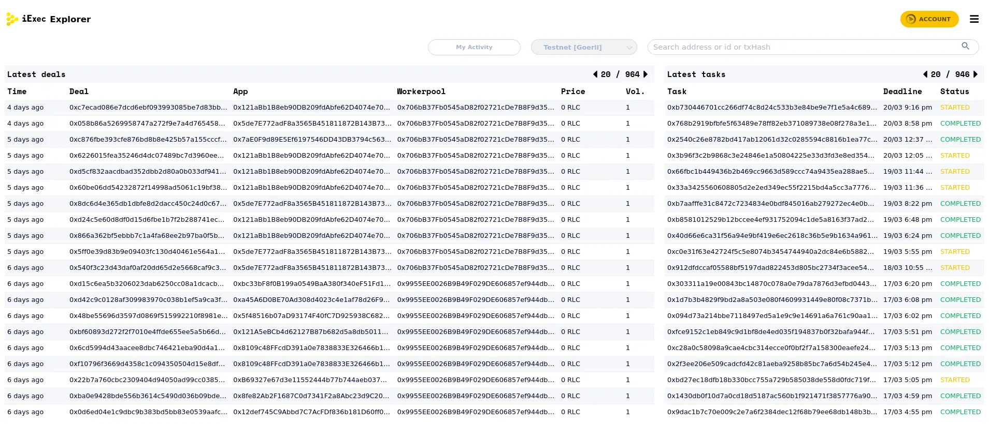Open task 0xc0e31f63e42724f5c5e8074b3454744940a2dc84e6b5882
The image size is (989, 424).
(771, 252)
